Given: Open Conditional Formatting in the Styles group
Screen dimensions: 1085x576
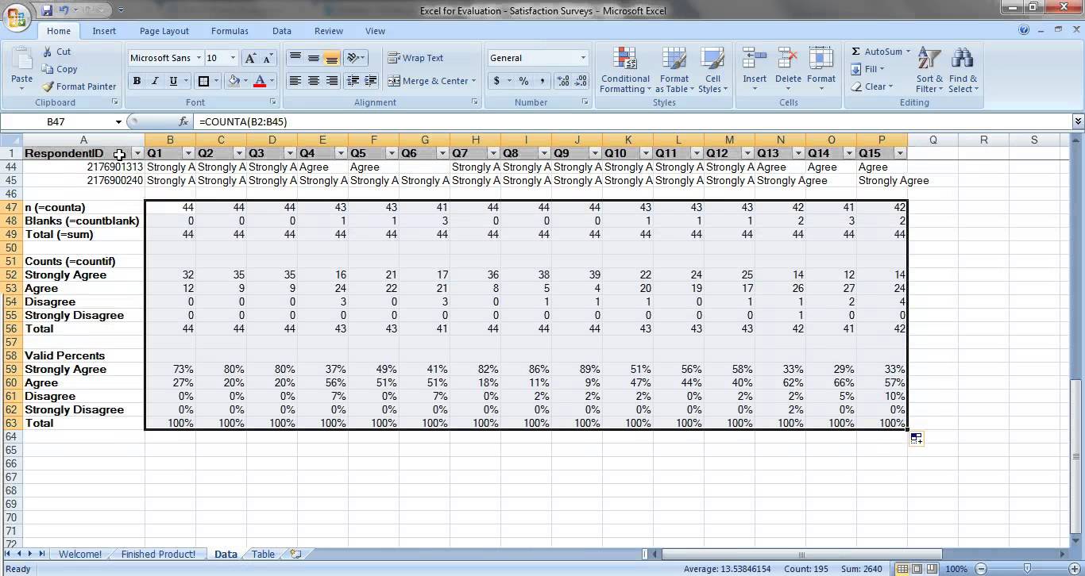Looking at the screenshot, I should click(625, 70).
